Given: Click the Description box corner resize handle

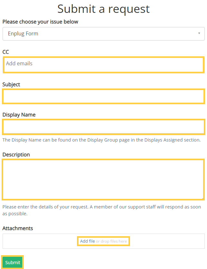Looking at the screenshot, I should click(202, 198).
